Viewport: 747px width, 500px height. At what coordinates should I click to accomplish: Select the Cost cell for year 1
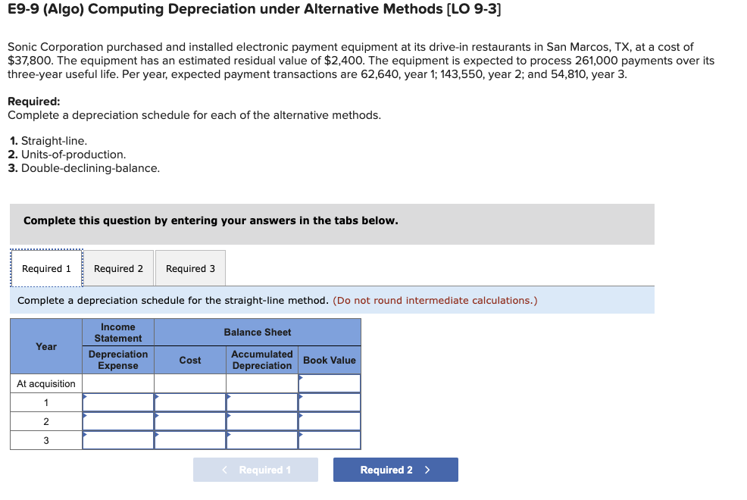pyautogui.click(x=189, y=402)
